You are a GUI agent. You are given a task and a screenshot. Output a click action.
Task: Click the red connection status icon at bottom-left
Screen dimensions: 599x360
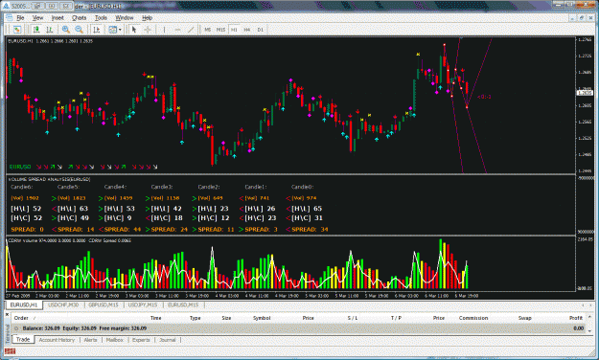pyautogui.click(x=10, y=351)
